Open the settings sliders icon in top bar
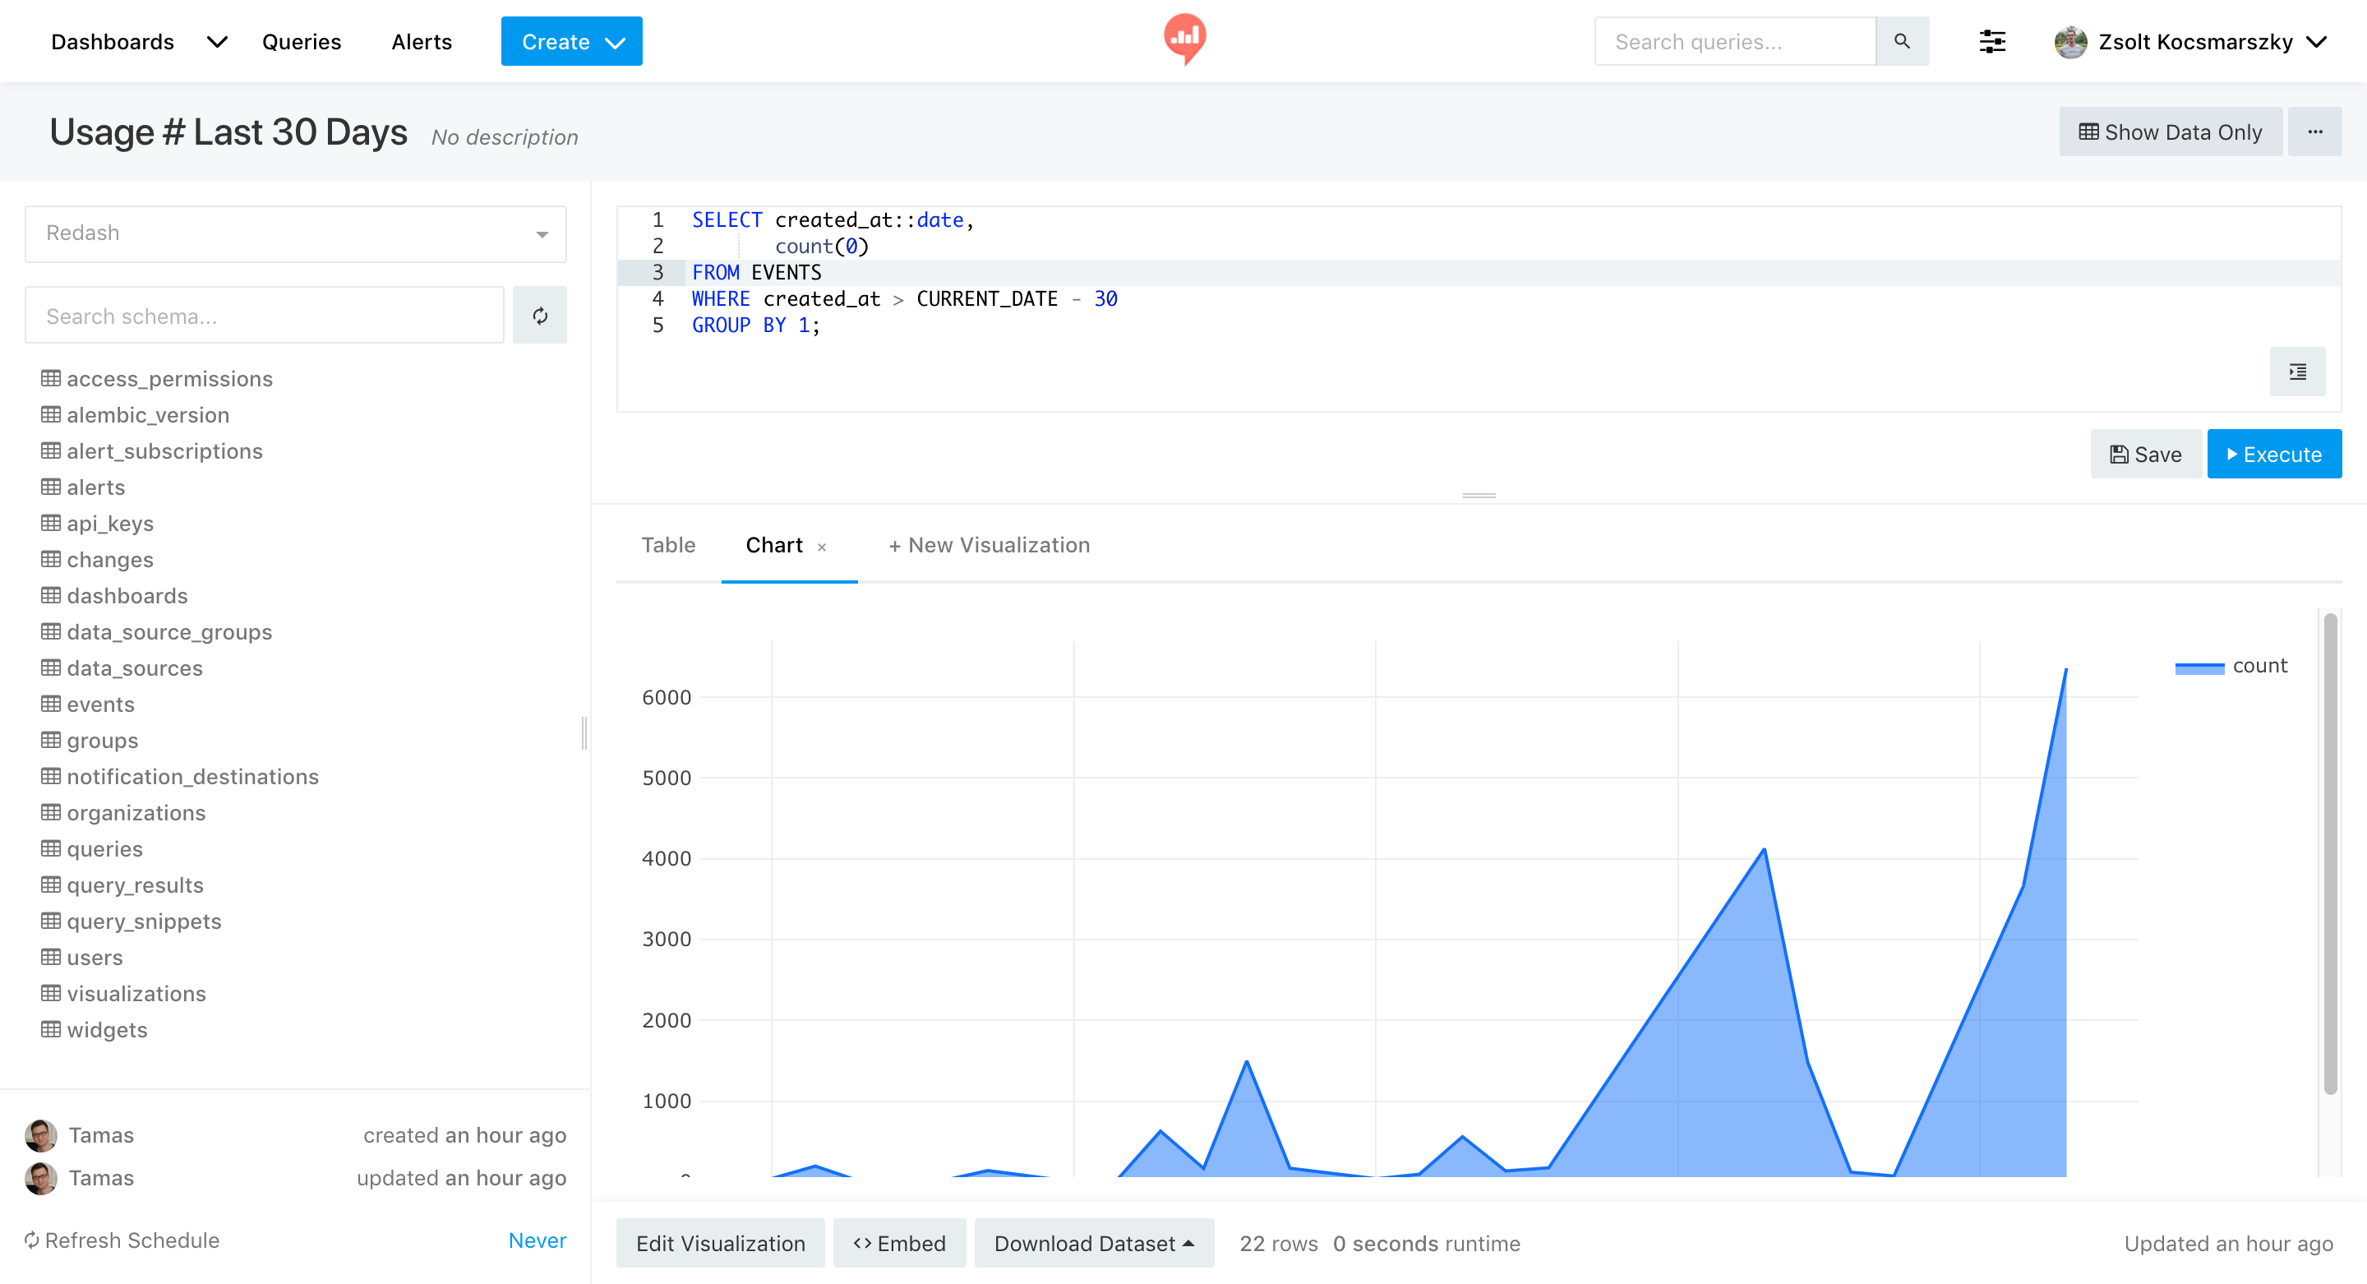Screen dimensions: 2367x1284 pos(1992,40)
